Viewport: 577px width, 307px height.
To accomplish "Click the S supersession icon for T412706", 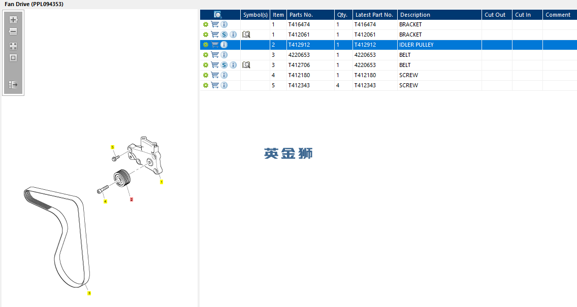I will (x=224, y=65).
